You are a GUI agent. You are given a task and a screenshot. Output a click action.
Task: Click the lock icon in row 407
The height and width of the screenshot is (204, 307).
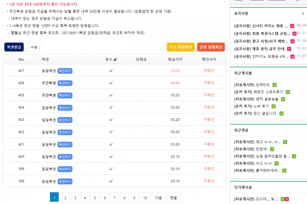click(x=111, y=71)
